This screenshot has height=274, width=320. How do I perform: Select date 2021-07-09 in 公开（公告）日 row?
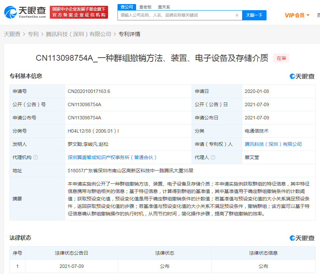coord(257,104)
